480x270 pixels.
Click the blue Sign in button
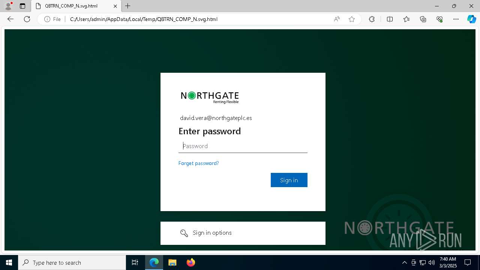[x=289, y=180]
